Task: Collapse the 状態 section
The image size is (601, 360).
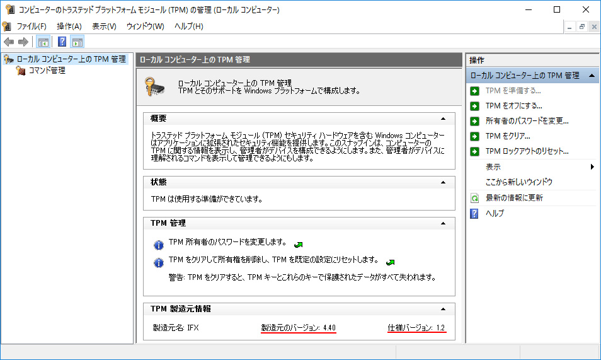Action: coord(443,182)
